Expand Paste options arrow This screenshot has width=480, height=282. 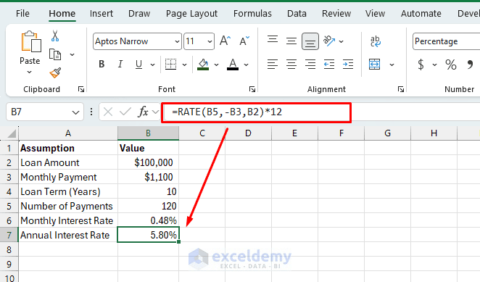point(30,72)
